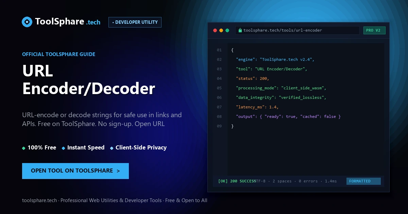Click the OFFICIAL TOOLSPHARE GUIDE label

(59, 54)
